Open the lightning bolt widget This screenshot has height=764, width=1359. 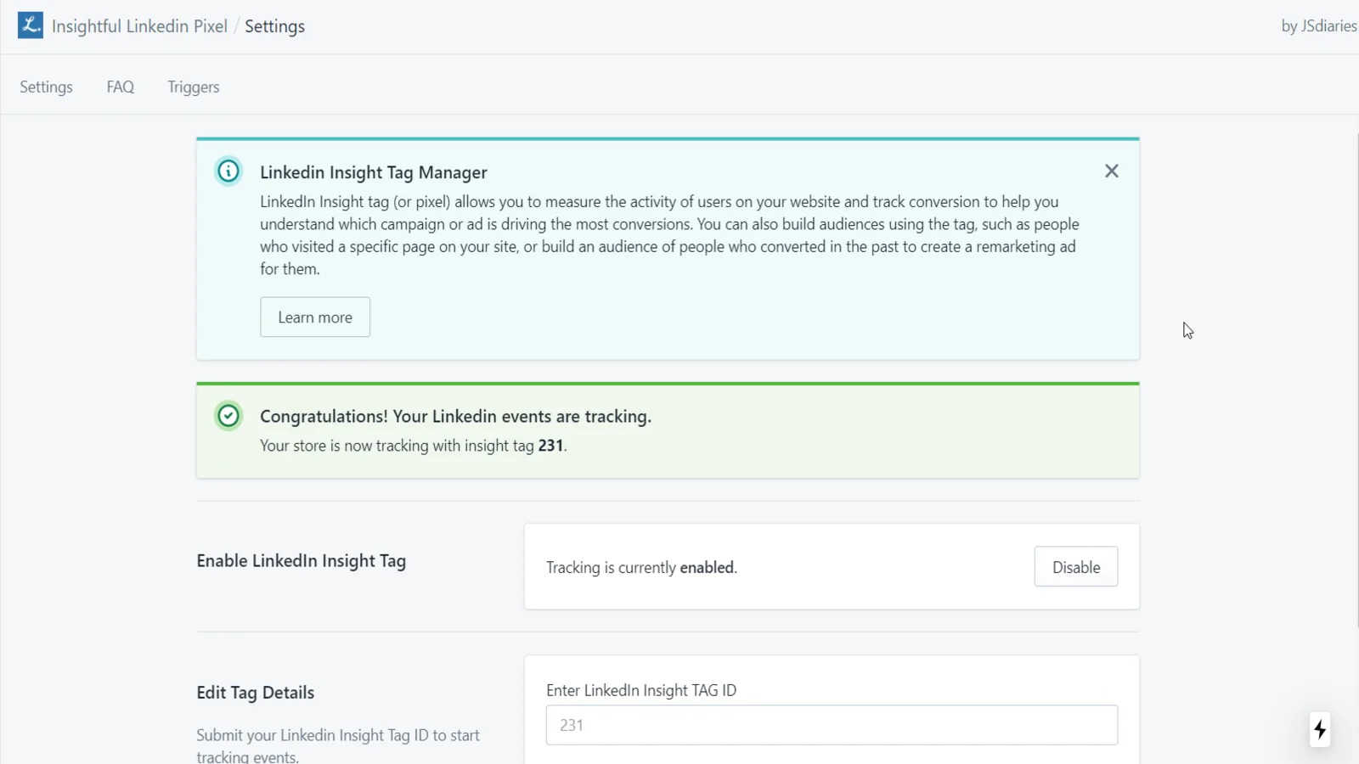1320,729
